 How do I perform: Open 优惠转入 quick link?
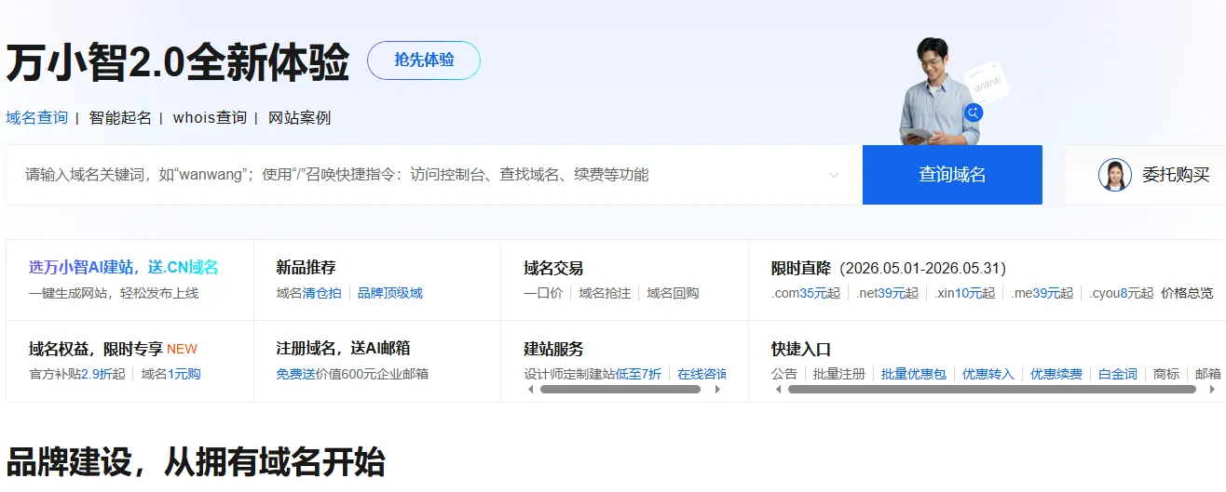(x=988, y=374)
